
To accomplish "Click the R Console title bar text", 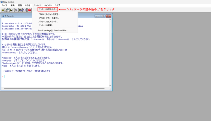I will click(9, 16).
